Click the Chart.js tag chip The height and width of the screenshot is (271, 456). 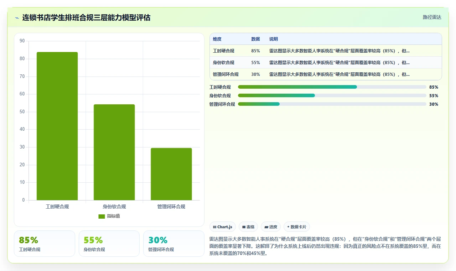coord(223,227)
